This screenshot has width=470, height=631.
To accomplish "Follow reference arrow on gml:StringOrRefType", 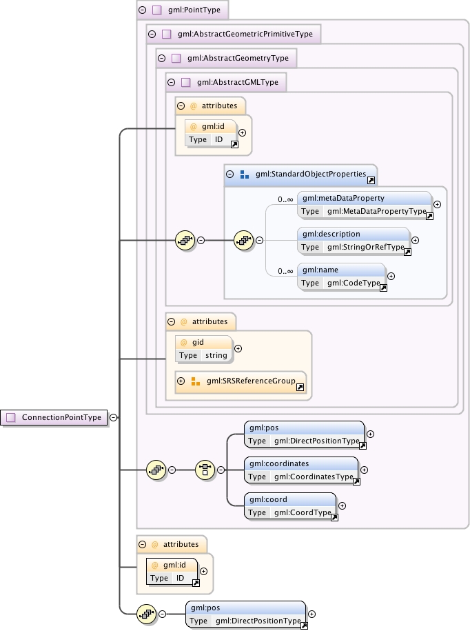I will tap(407, 252).
